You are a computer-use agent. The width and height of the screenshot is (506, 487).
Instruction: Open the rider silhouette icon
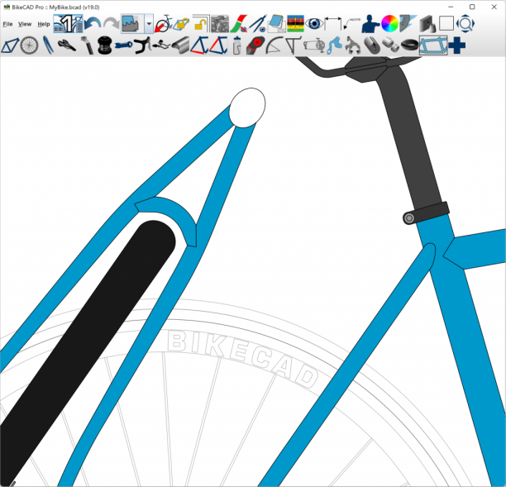pyautogui.click(x=370, y=23)
